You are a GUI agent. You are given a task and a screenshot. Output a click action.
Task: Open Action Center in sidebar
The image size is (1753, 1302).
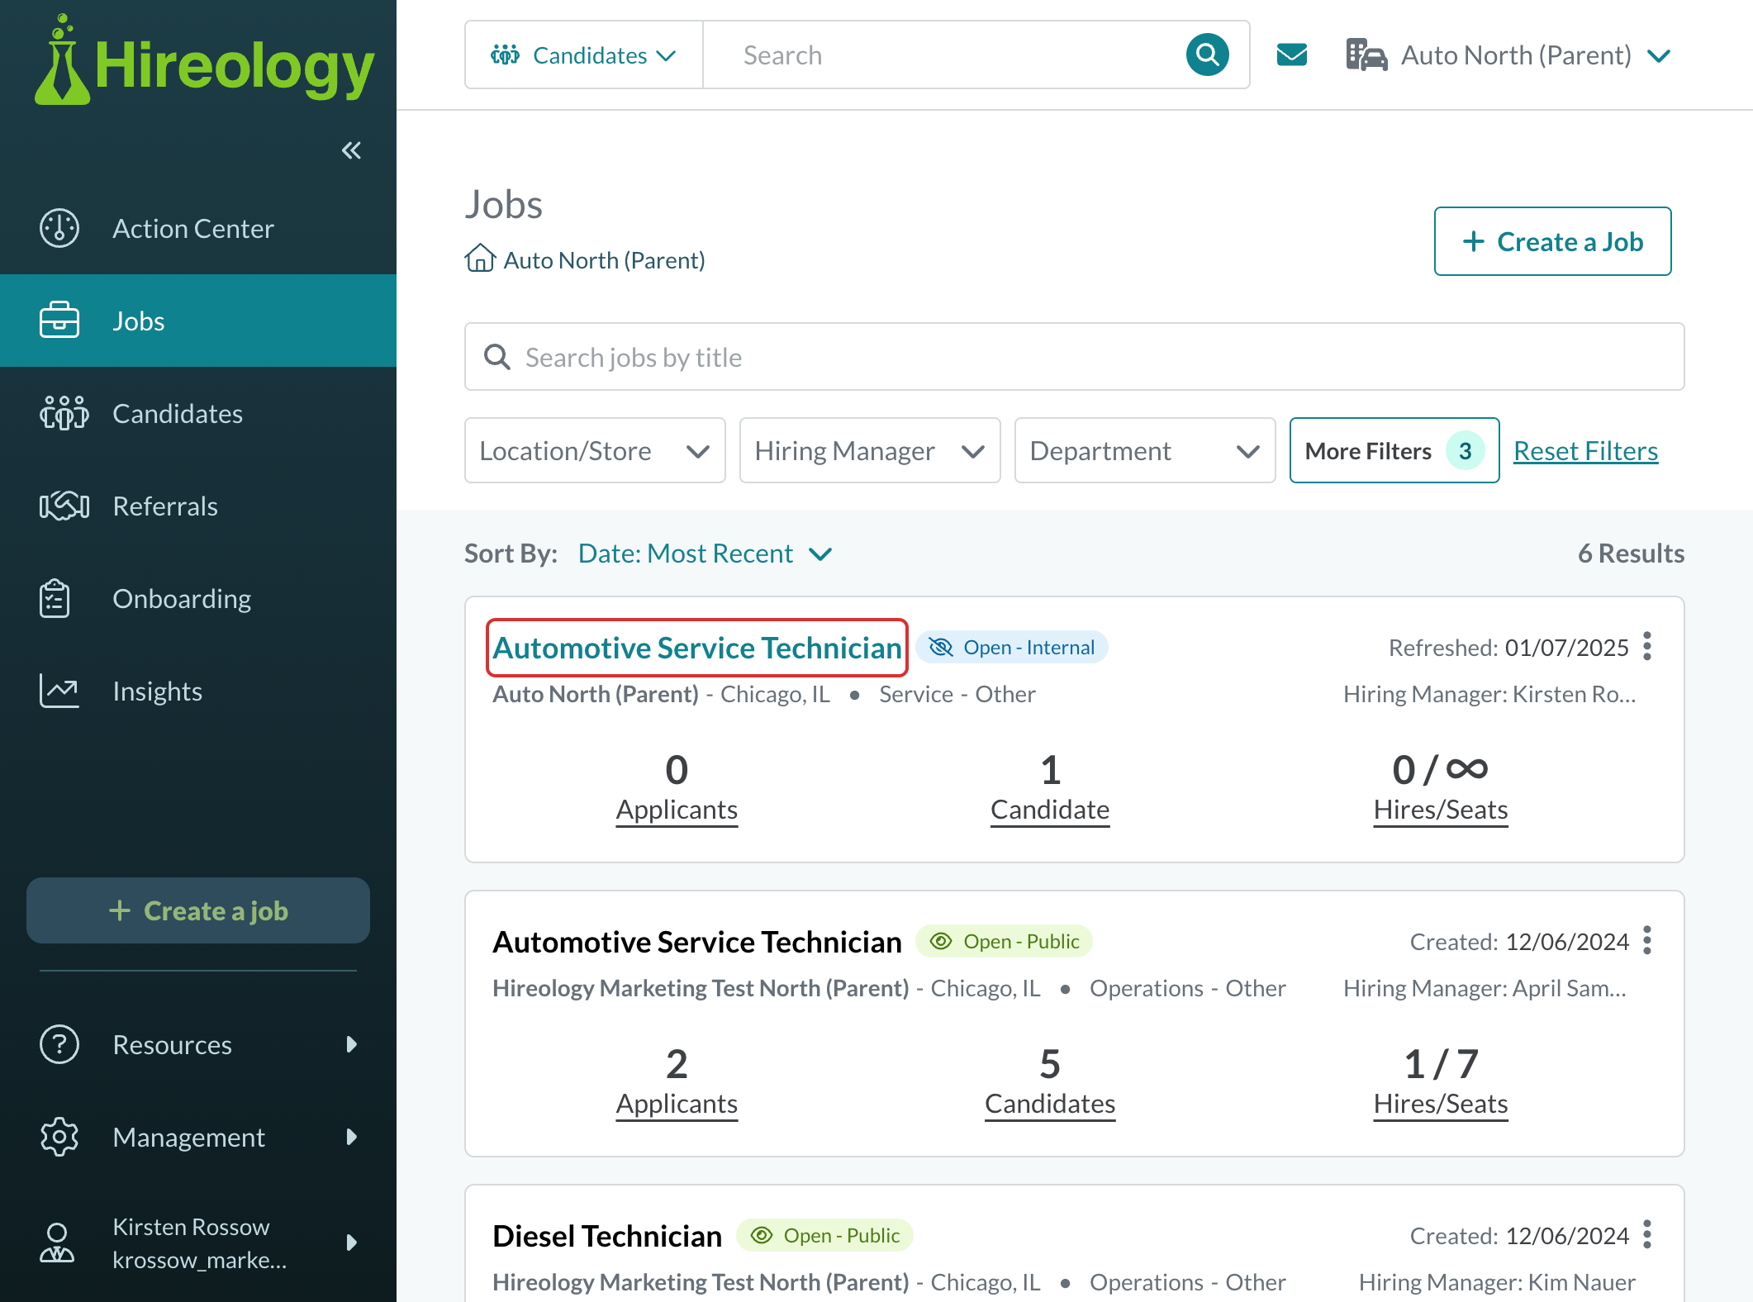coord(198,228)
